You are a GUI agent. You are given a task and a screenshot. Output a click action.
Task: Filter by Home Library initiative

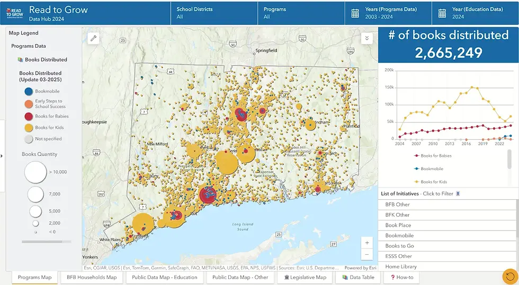[447, 266]
